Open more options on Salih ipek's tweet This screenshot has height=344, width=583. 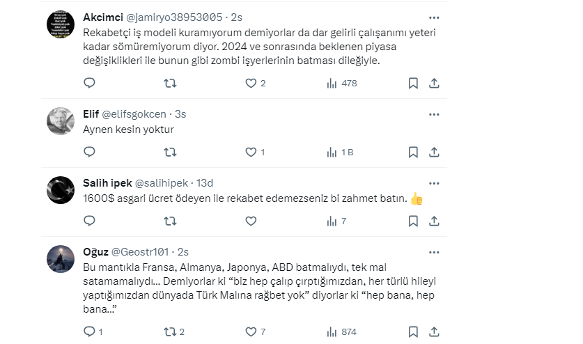(433, 182)
